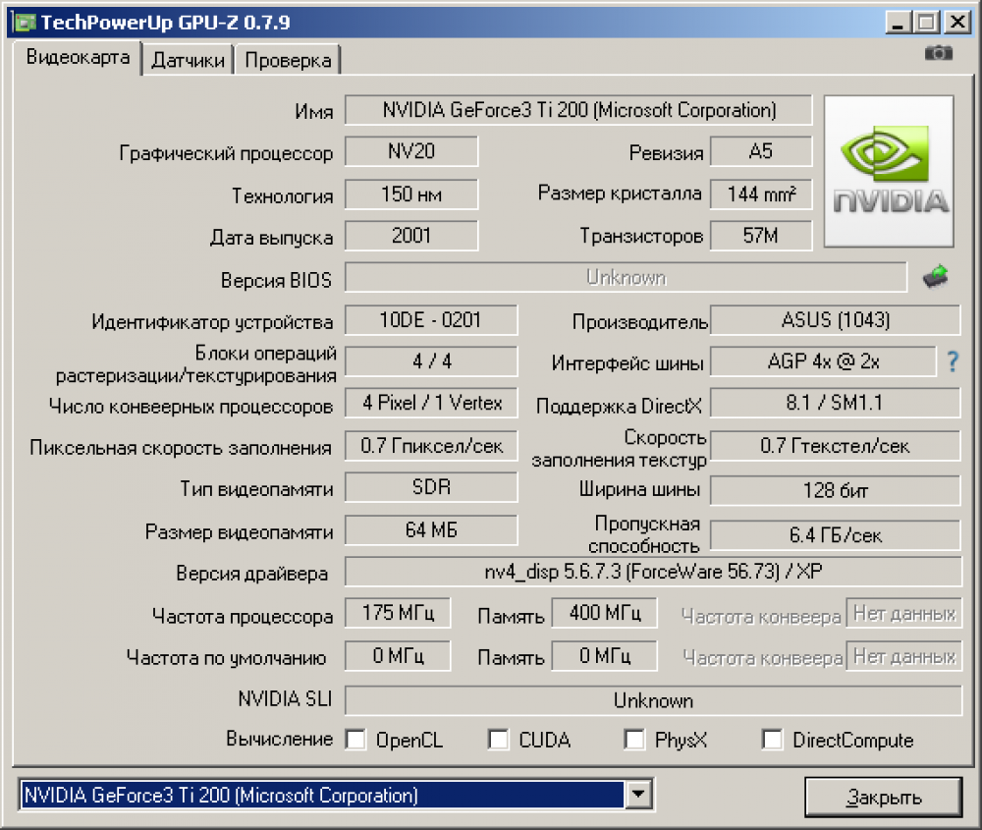Open the Проверка tab
This screenshot has width=982, height=830.
pyautogui.click(x=288, y=60)
